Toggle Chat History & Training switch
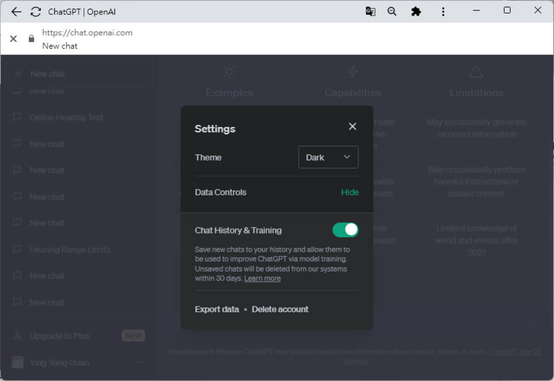The height and width of the screenshot is (381, 554). tap(345, 230)
